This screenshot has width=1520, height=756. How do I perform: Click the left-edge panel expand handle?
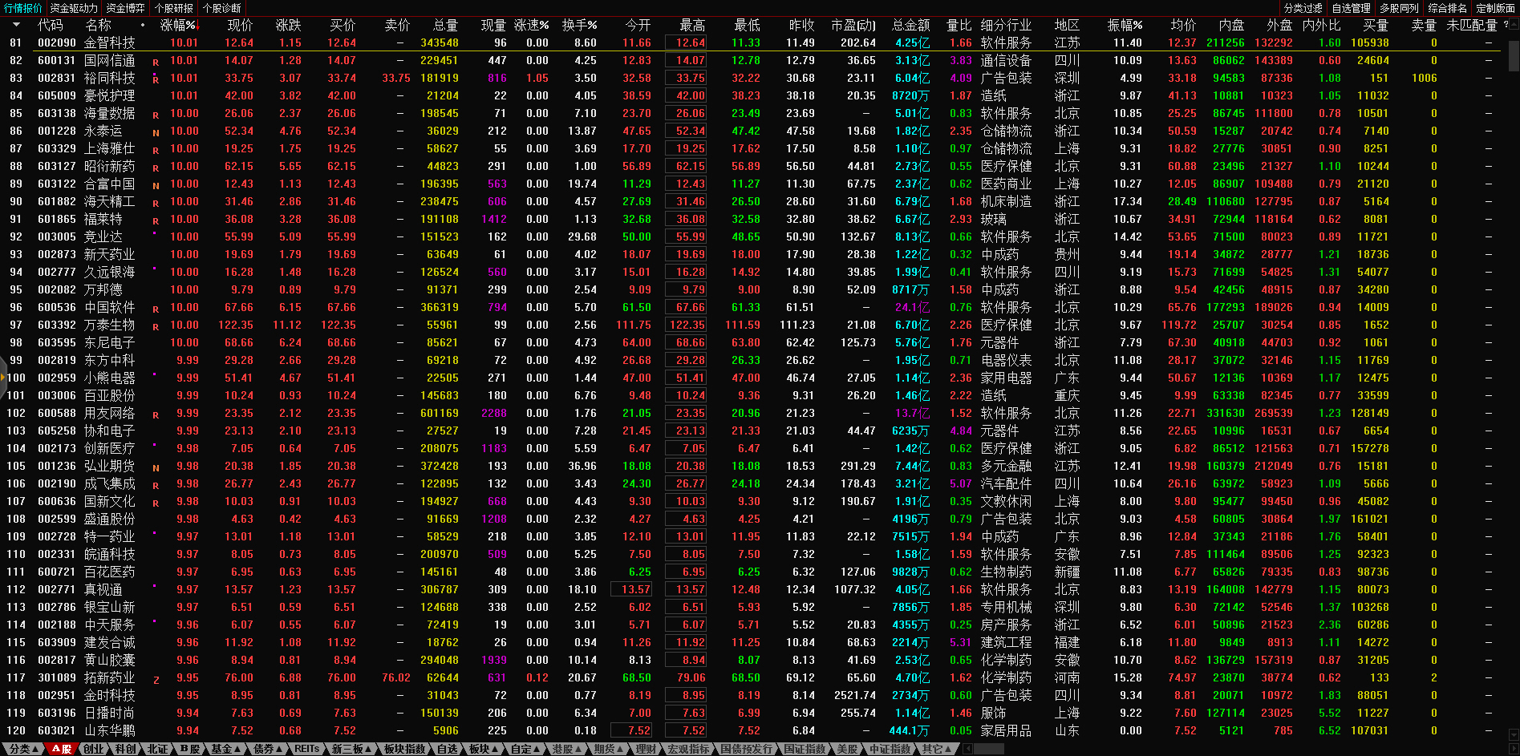pos(3,378)
